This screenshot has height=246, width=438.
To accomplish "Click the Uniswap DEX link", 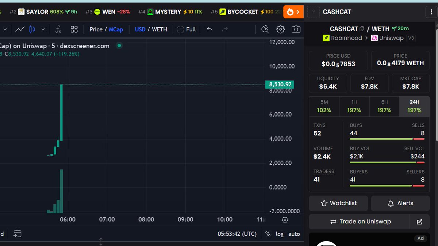I will click(x=388, y=38).
